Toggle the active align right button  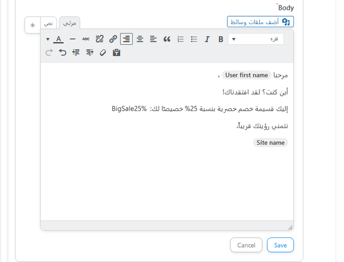(x=126, y=39)
